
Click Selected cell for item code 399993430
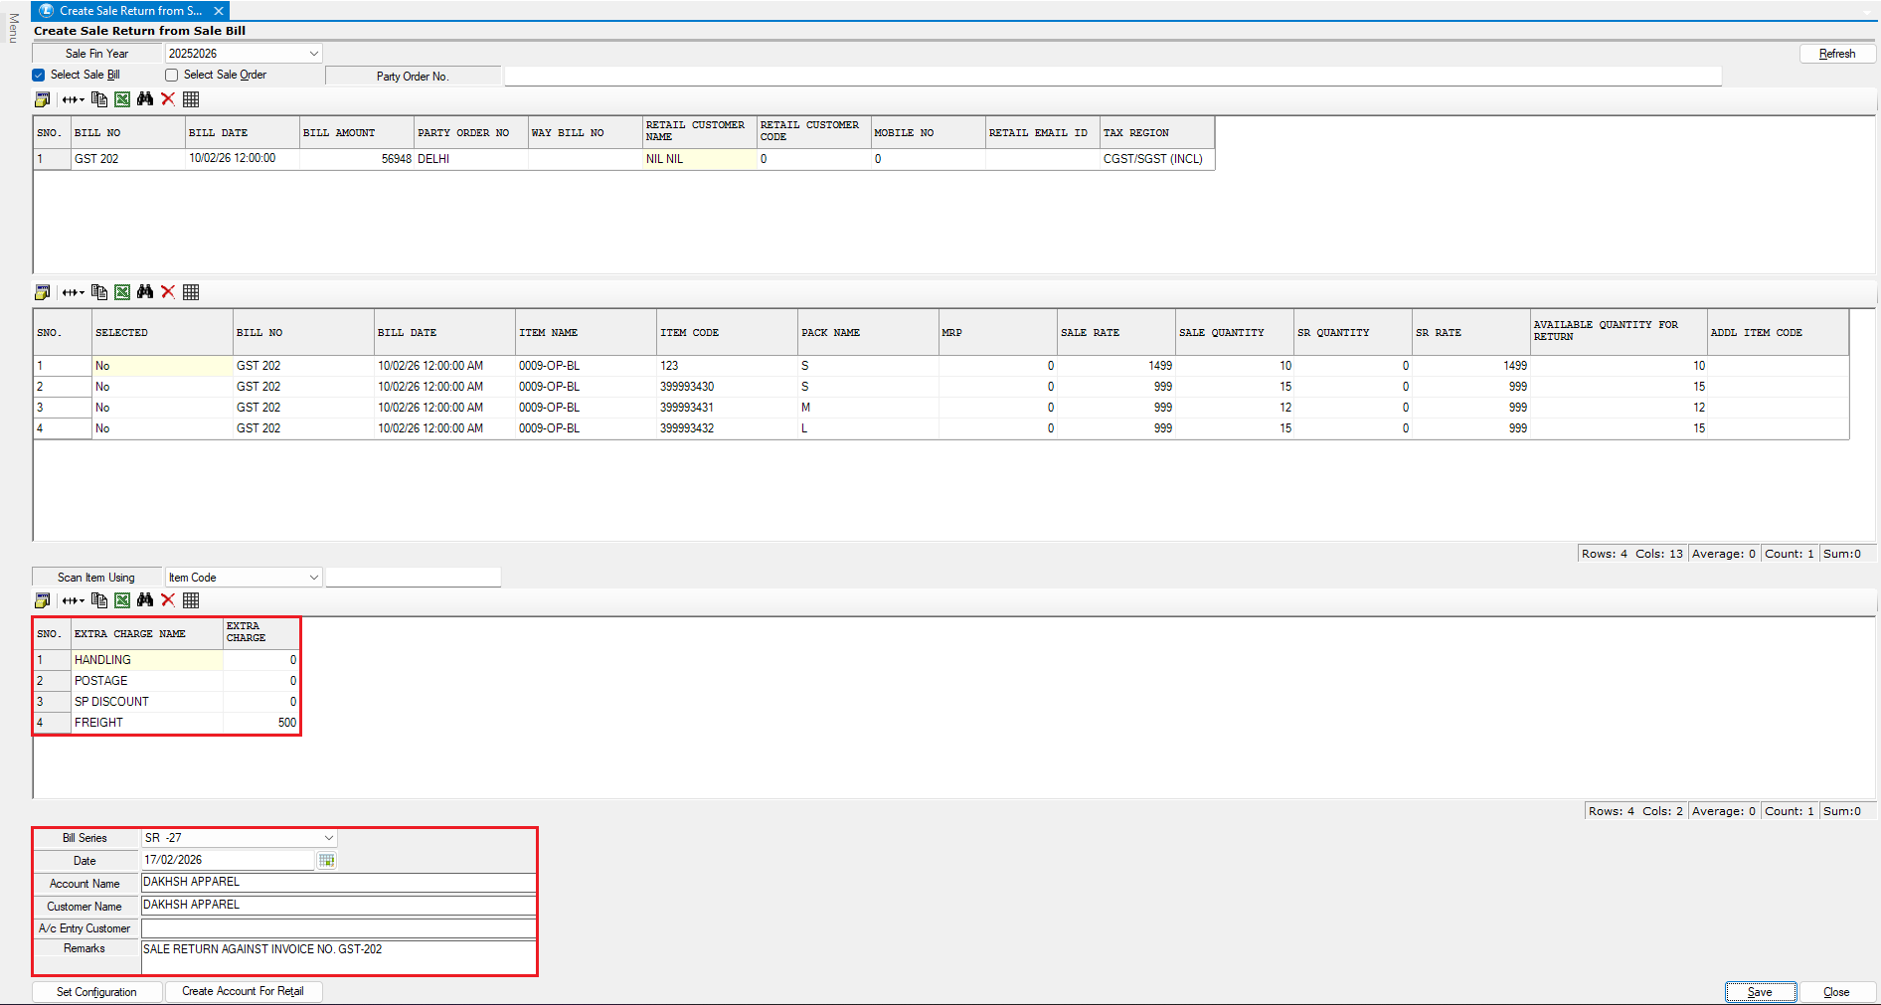[161, 387]
